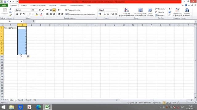Image resolution: width=197 pixels, height=110 pixels.
Task: Toggle bottom vertical alignment
Action: [54, 10]
